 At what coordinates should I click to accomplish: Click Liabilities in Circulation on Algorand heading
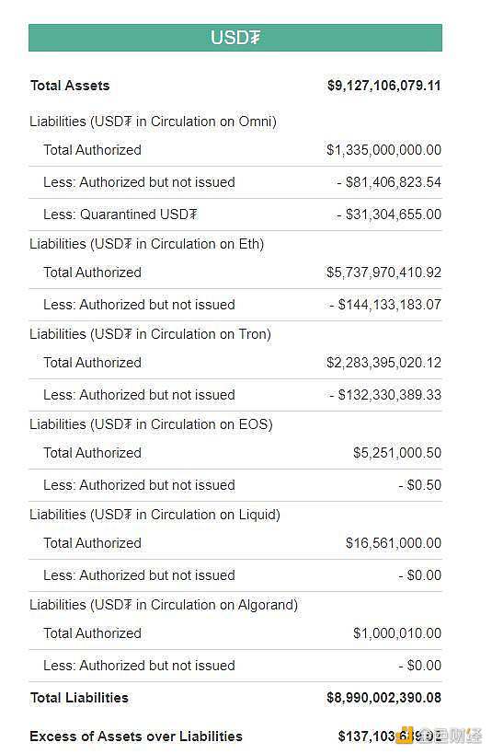pos(164,605)
